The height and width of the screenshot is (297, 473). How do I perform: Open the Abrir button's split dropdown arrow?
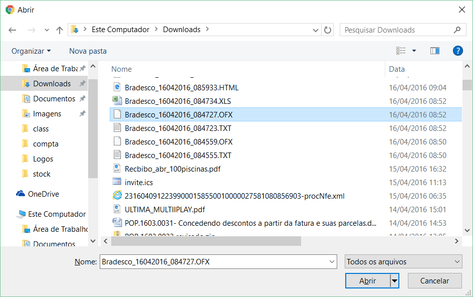point(394,281)
